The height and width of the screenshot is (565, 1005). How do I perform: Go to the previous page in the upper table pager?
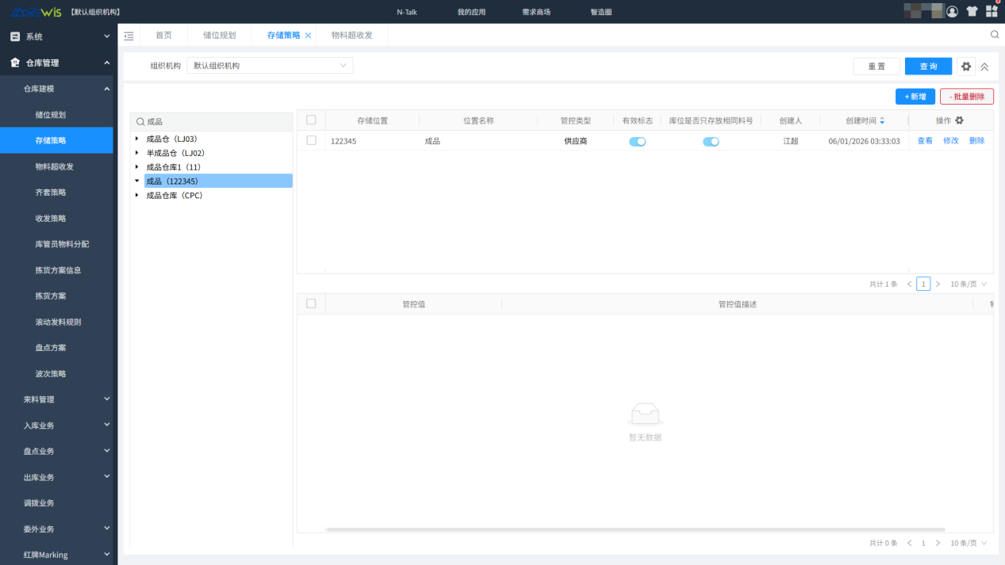(909, 284)
